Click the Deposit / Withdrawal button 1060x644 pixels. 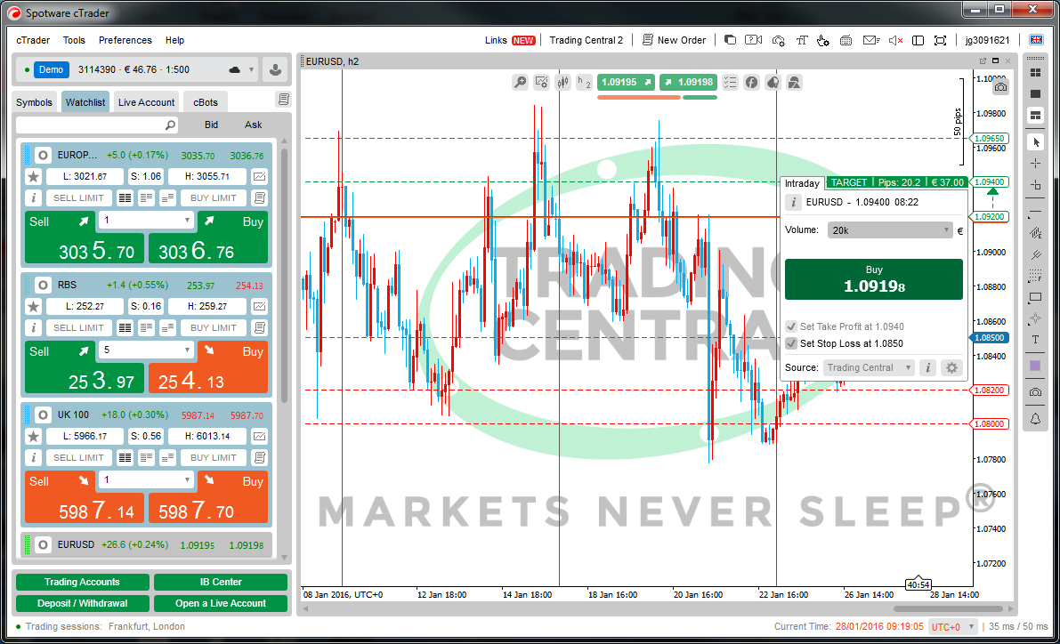[82, 603]
